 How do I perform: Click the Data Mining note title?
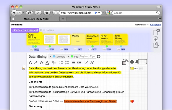38,56
